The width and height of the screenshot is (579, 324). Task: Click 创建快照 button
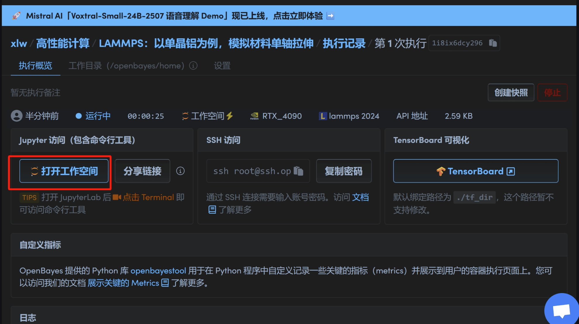tap(511, 93)
